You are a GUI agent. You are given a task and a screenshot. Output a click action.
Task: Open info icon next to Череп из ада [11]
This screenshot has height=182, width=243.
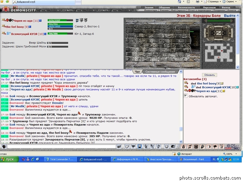click(40, 21)
